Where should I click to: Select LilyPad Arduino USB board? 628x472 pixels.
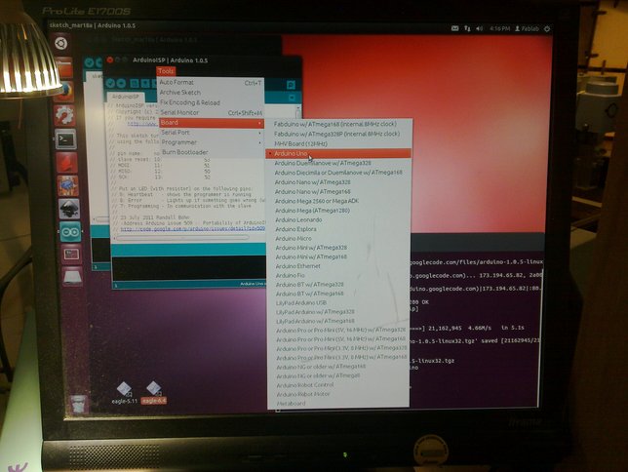coord(338,303)
